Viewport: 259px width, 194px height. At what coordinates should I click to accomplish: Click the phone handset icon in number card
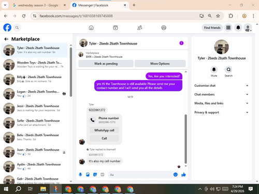click(93, 120)
